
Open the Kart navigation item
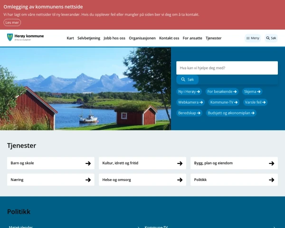[x=70, y=38]
